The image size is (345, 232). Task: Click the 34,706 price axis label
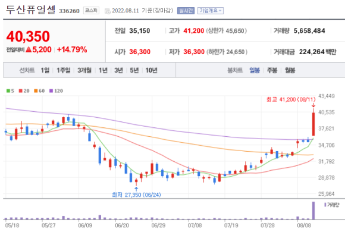(x=327, y=145)
